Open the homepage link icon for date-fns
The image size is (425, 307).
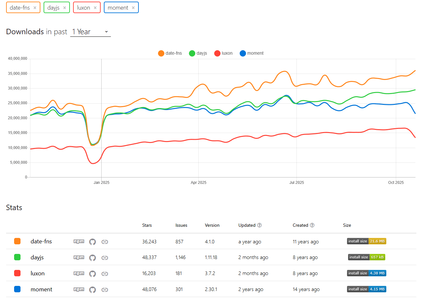[x=104, y=242]
